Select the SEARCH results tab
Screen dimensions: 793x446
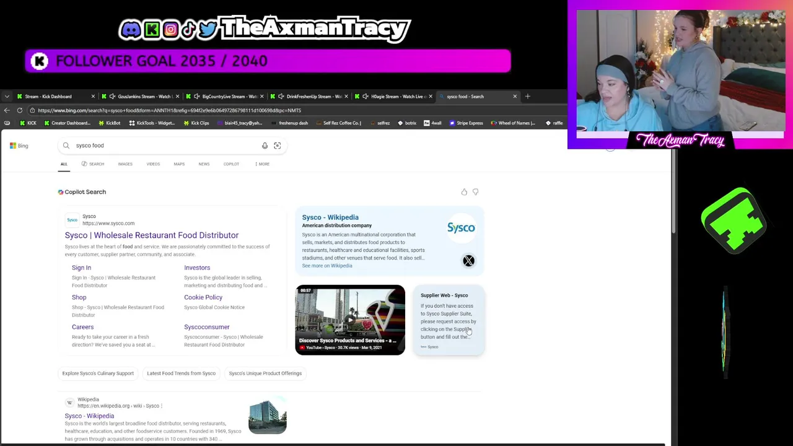(93, 164)
